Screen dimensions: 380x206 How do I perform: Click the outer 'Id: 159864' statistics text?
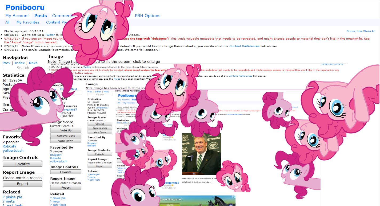(x=12, y=80)
